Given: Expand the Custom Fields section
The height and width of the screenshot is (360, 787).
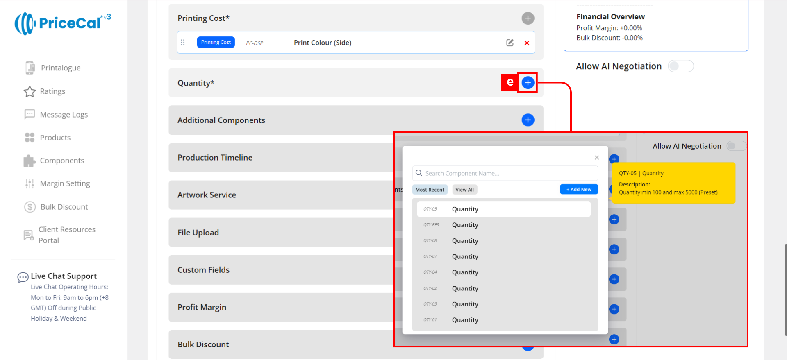Looking at the screenshot, I should coord(203,270).
